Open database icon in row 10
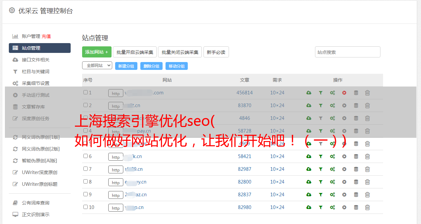Screen dimensions: 421x224 [356, 207]
